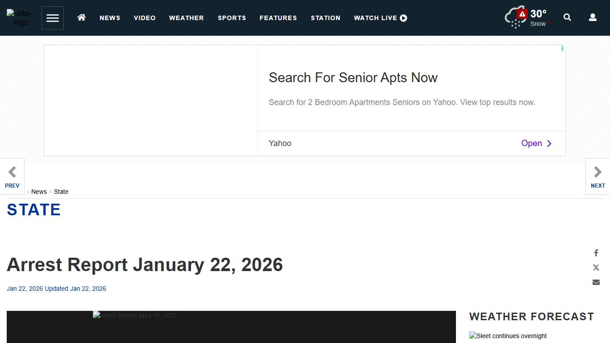Go to the Home page icon
The image size is (610, 343).
81,17
